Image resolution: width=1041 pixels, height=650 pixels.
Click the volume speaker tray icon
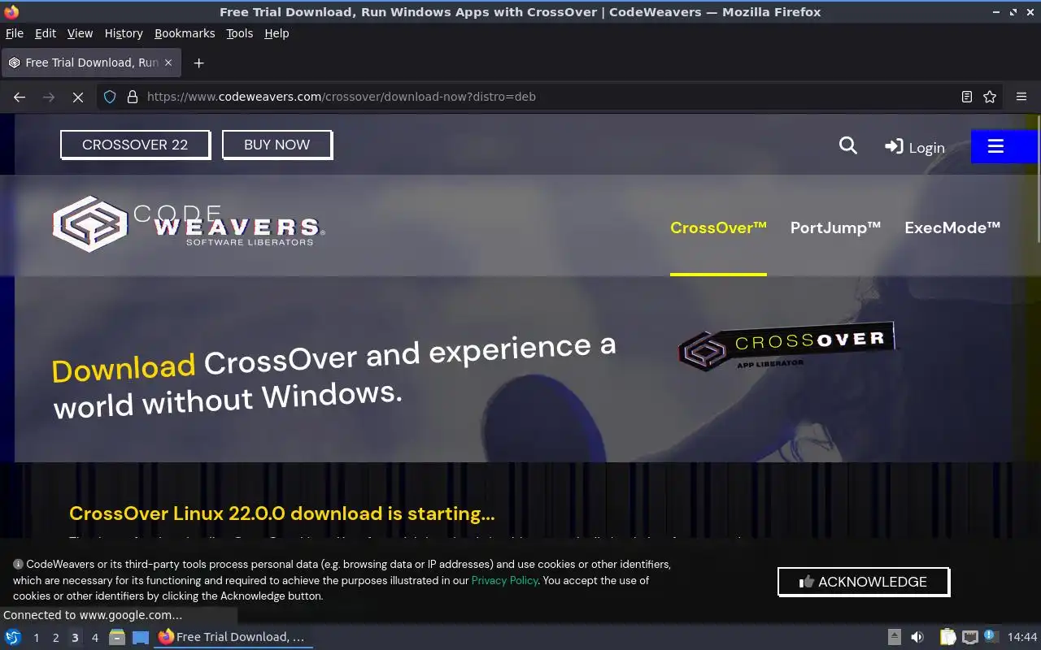click(x=917, y=637)
